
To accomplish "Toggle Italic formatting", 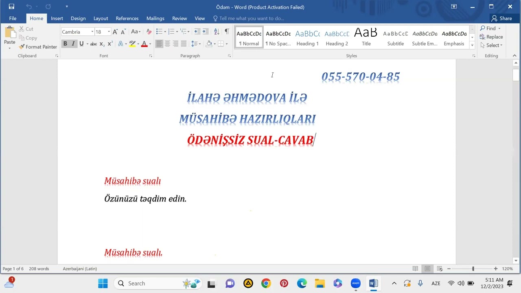I will pyautogui.click(x=73, y=44).
